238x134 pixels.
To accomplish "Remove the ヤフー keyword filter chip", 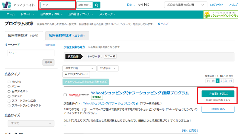I will [x=114, y=56].
